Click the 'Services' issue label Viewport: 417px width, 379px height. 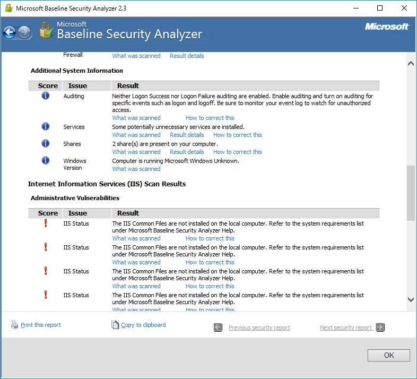click(x=74, y=127)
